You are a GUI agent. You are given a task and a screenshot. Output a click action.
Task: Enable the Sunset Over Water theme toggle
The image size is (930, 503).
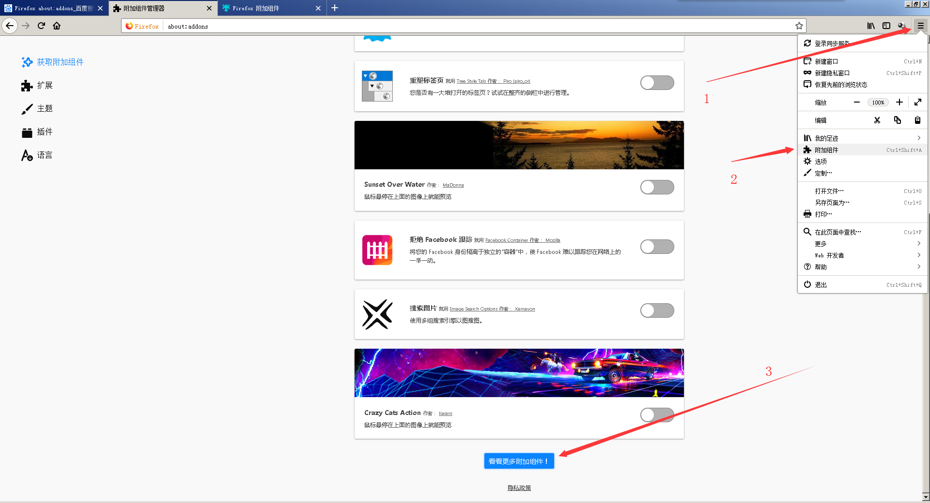(x=657, y=187)
